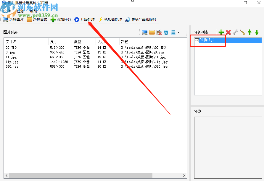
Task: Open the list view dropdown arrow
Action: pos(178,32)
